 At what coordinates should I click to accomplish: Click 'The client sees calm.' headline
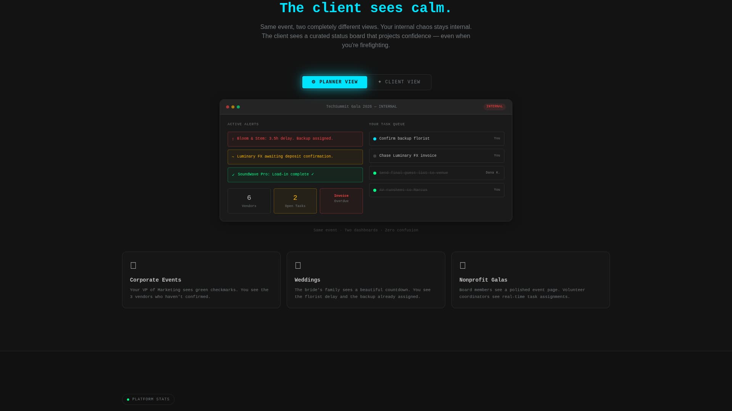coord(366,8)
